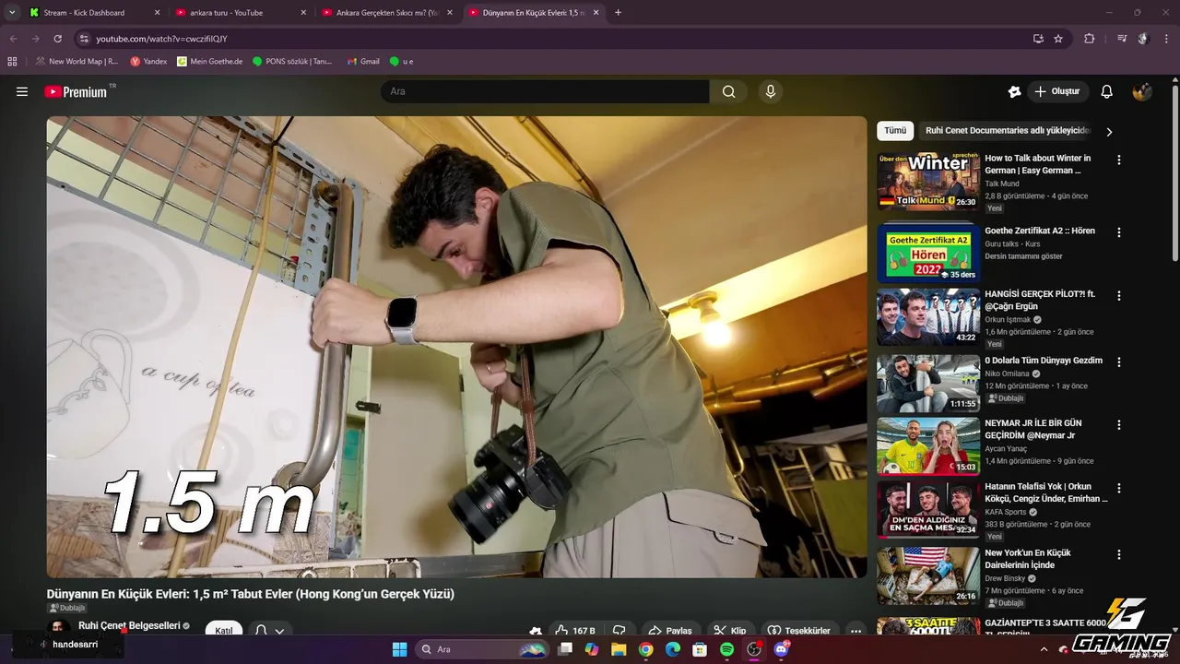Open a new Chrome tab
The image size is (1180, 664).
pyautogui.click(x=618, y=13)
